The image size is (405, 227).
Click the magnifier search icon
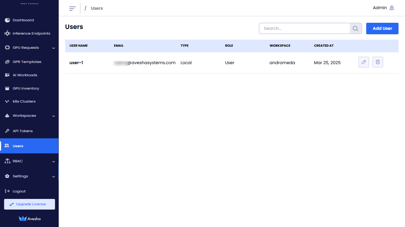tap(355, 29)
